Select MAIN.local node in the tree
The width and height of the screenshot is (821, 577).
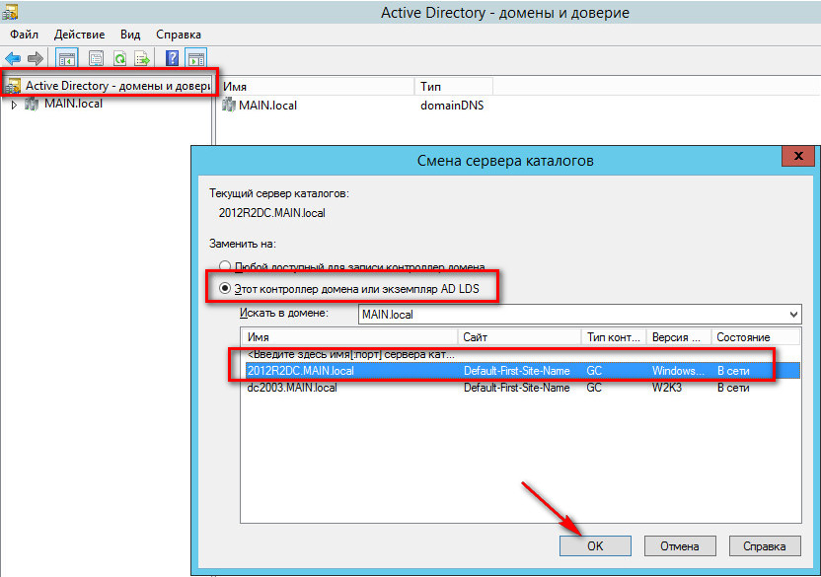click(73, 104)
